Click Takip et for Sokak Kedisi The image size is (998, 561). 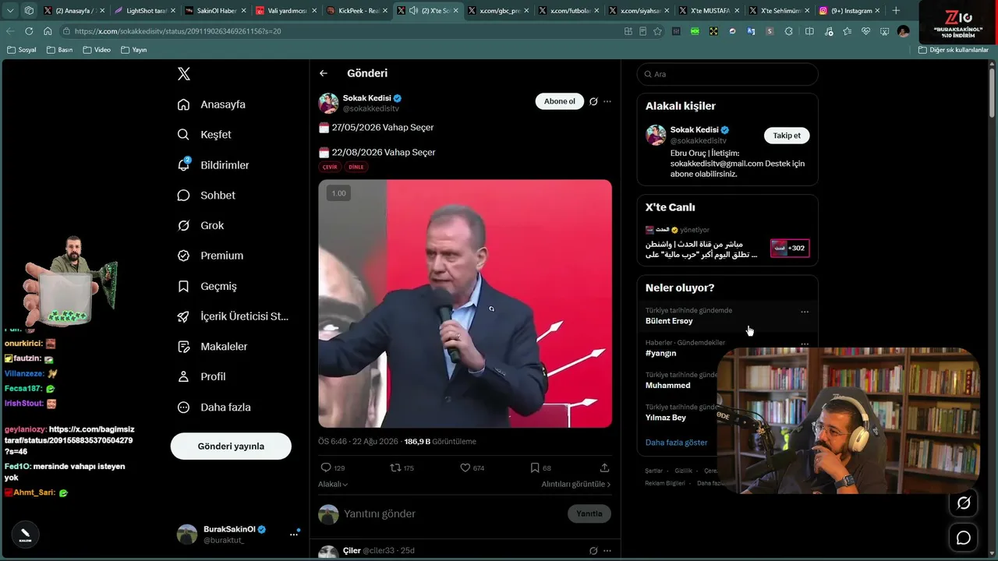click(x=787, y=136)
